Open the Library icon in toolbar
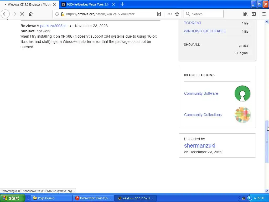The height and width of the screenshot is (202, 269). click(x=245, y=14)
